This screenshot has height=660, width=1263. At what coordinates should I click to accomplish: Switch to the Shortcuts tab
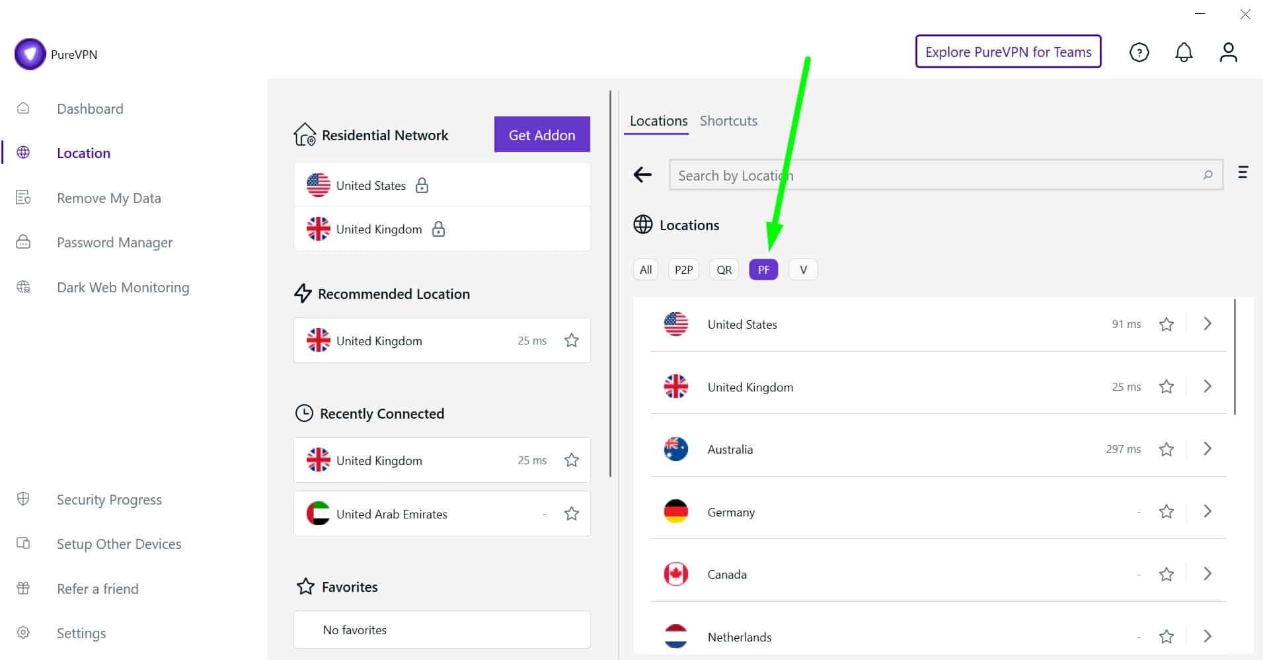pyautogui.click(x=728, y=121)
